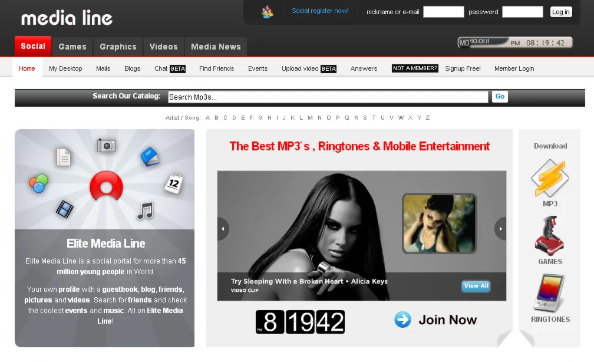
Task: Click the media line logo
Action: pos(67,18)
